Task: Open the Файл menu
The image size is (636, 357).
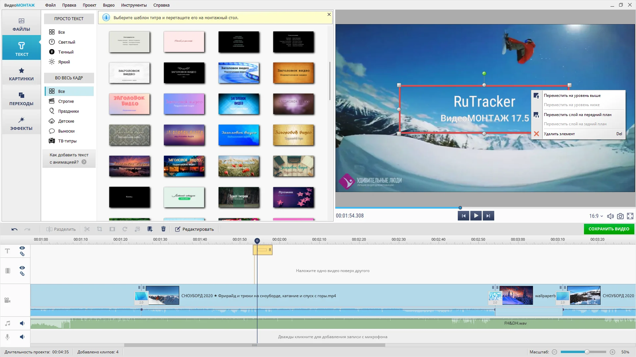Action: 50,5
